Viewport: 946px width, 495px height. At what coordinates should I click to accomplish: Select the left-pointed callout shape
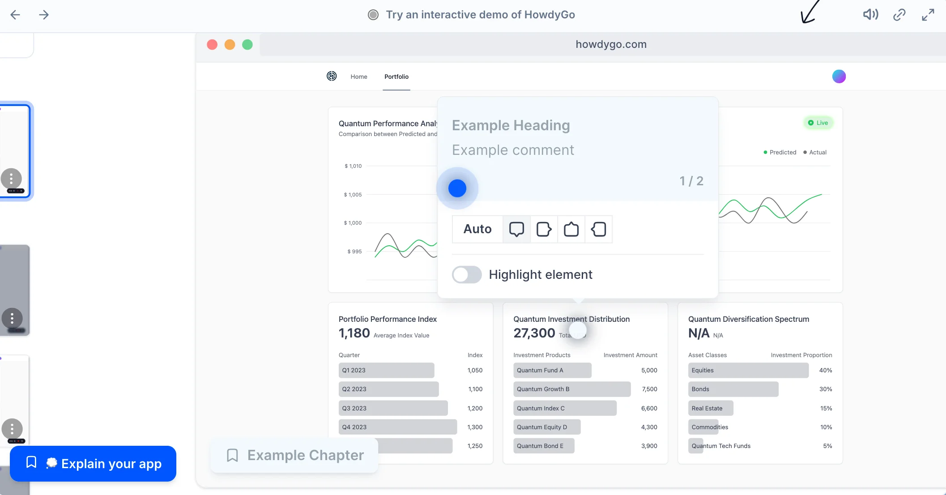pos(599,229)
